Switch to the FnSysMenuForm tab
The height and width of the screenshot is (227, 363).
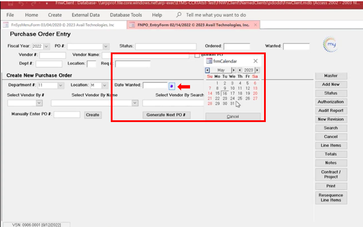[x=59, y=25]
